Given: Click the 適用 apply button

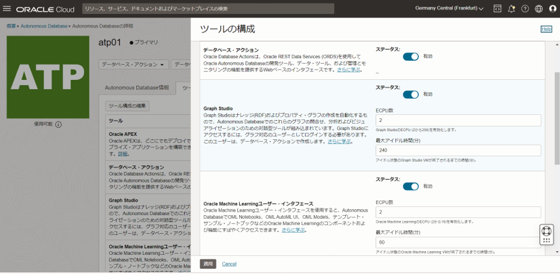Looking at the screenshot, I should (208, 264).
